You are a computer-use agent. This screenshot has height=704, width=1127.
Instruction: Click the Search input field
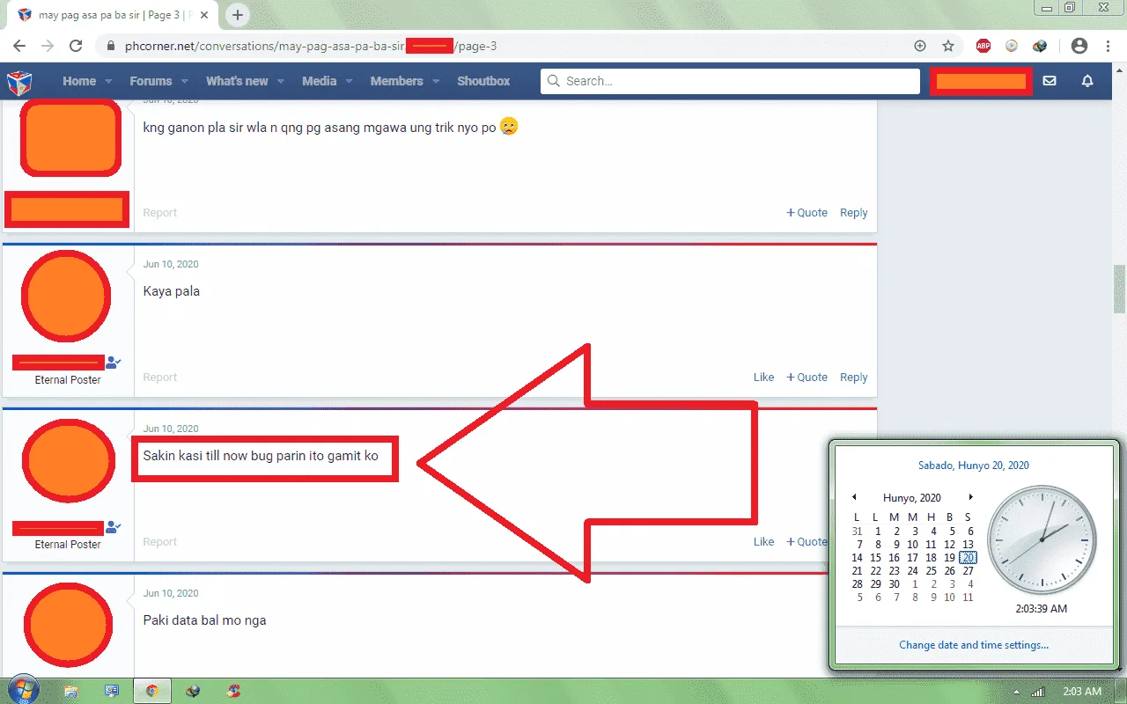pos(730,81)
